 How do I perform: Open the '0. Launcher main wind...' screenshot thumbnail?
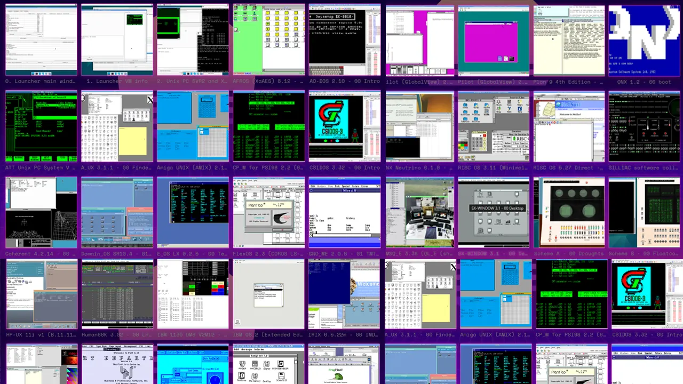point(41,40)
